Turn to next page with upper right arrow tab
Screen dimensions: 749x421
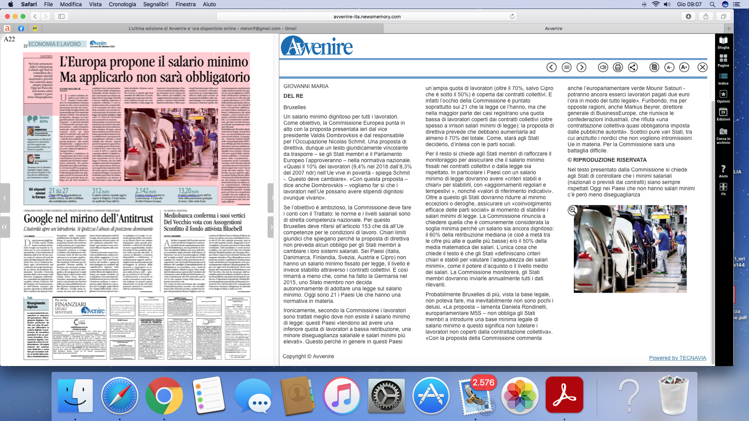point(271,198)
